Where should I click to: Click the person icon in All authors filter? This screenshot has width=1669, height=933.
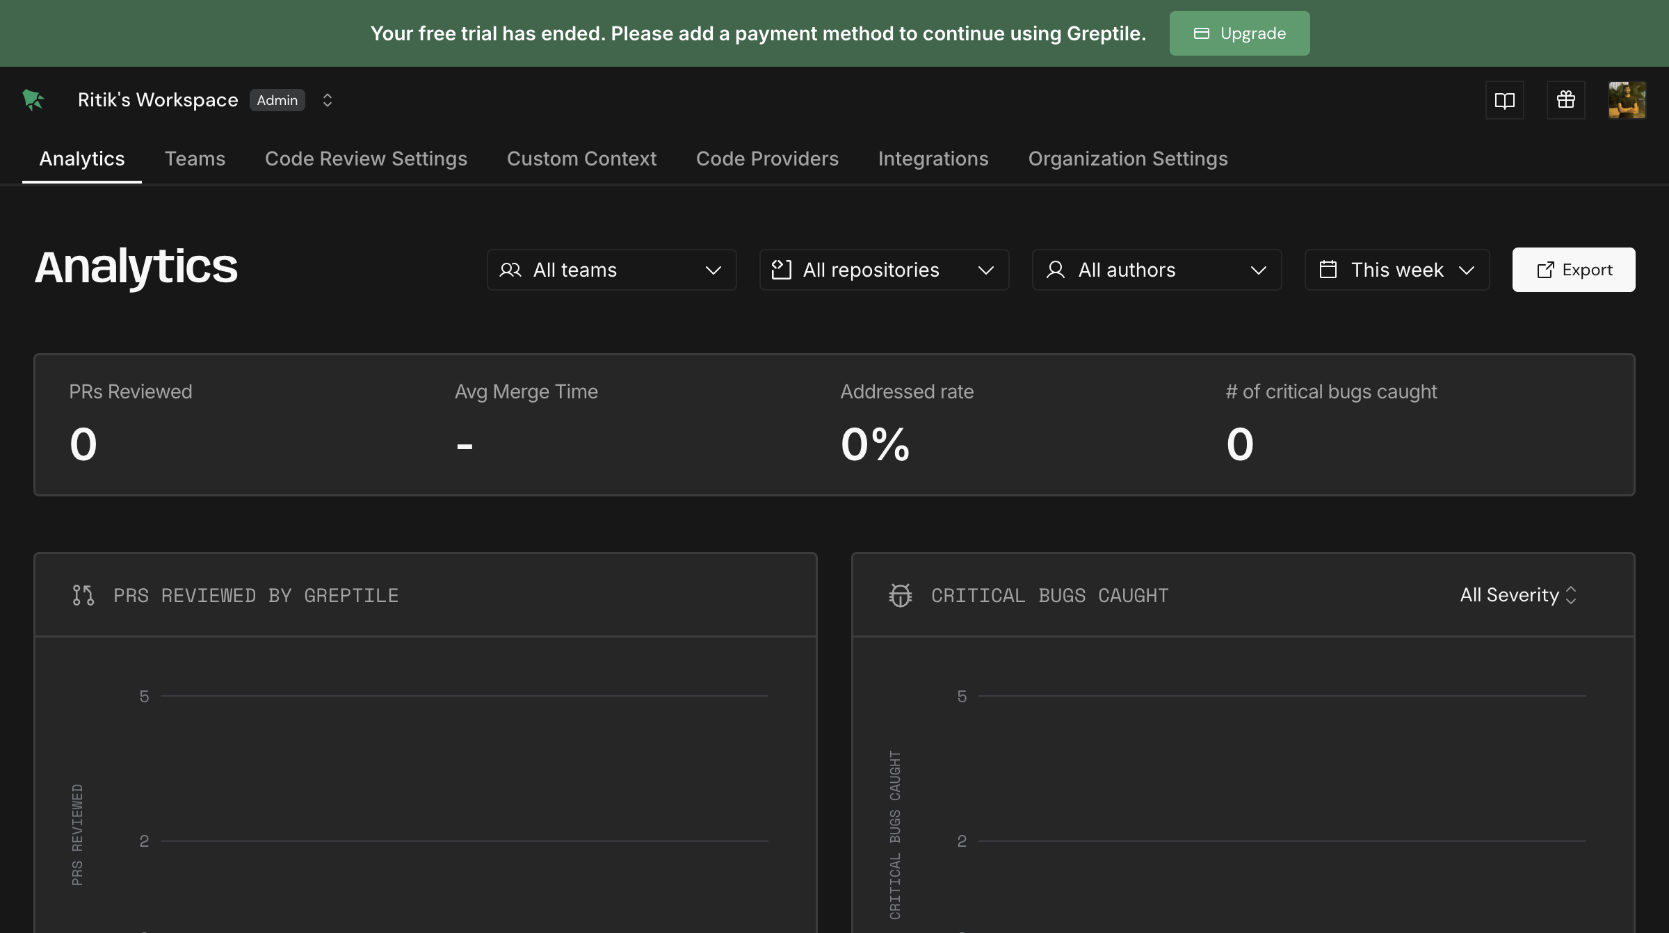tap(1056, 270)
